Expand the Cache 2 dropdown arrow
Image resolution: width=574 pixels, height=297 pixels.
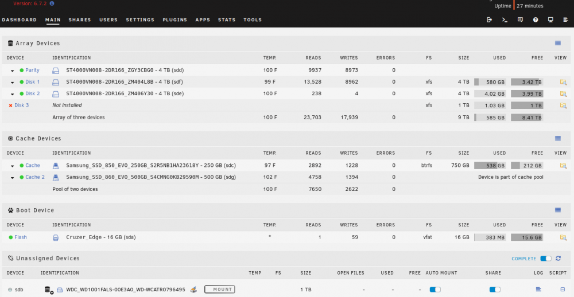coord(13,177)
